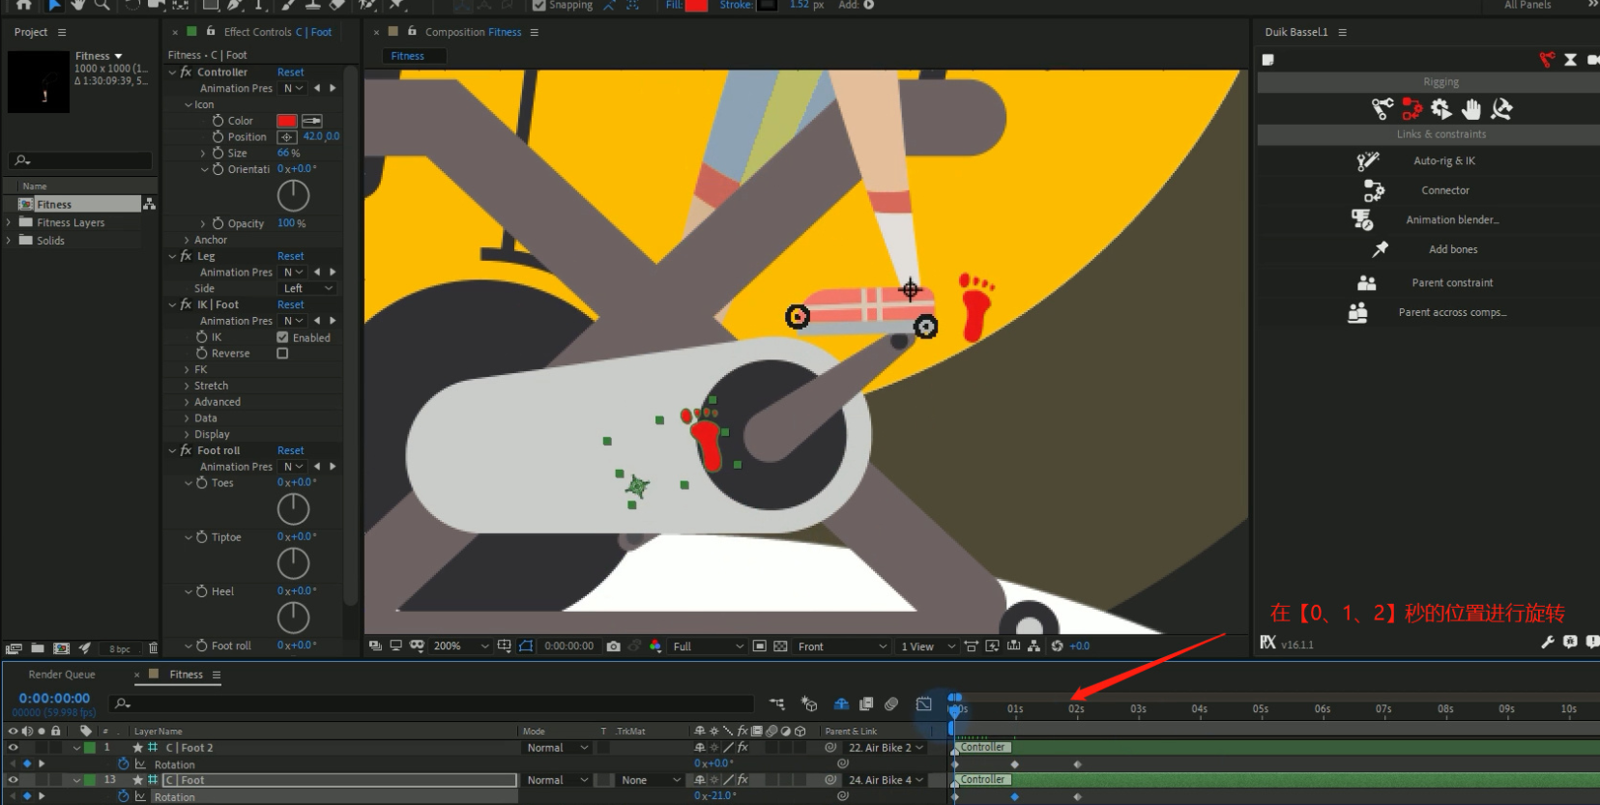Select the Fitness timeline tab
Image resolution: width=1600 pixels, height=805 pixels.
pyautogui.click(x=186, y=675)
